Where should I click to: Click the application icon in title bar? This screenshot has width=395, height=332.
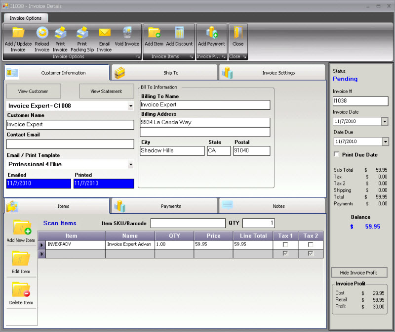5,6
